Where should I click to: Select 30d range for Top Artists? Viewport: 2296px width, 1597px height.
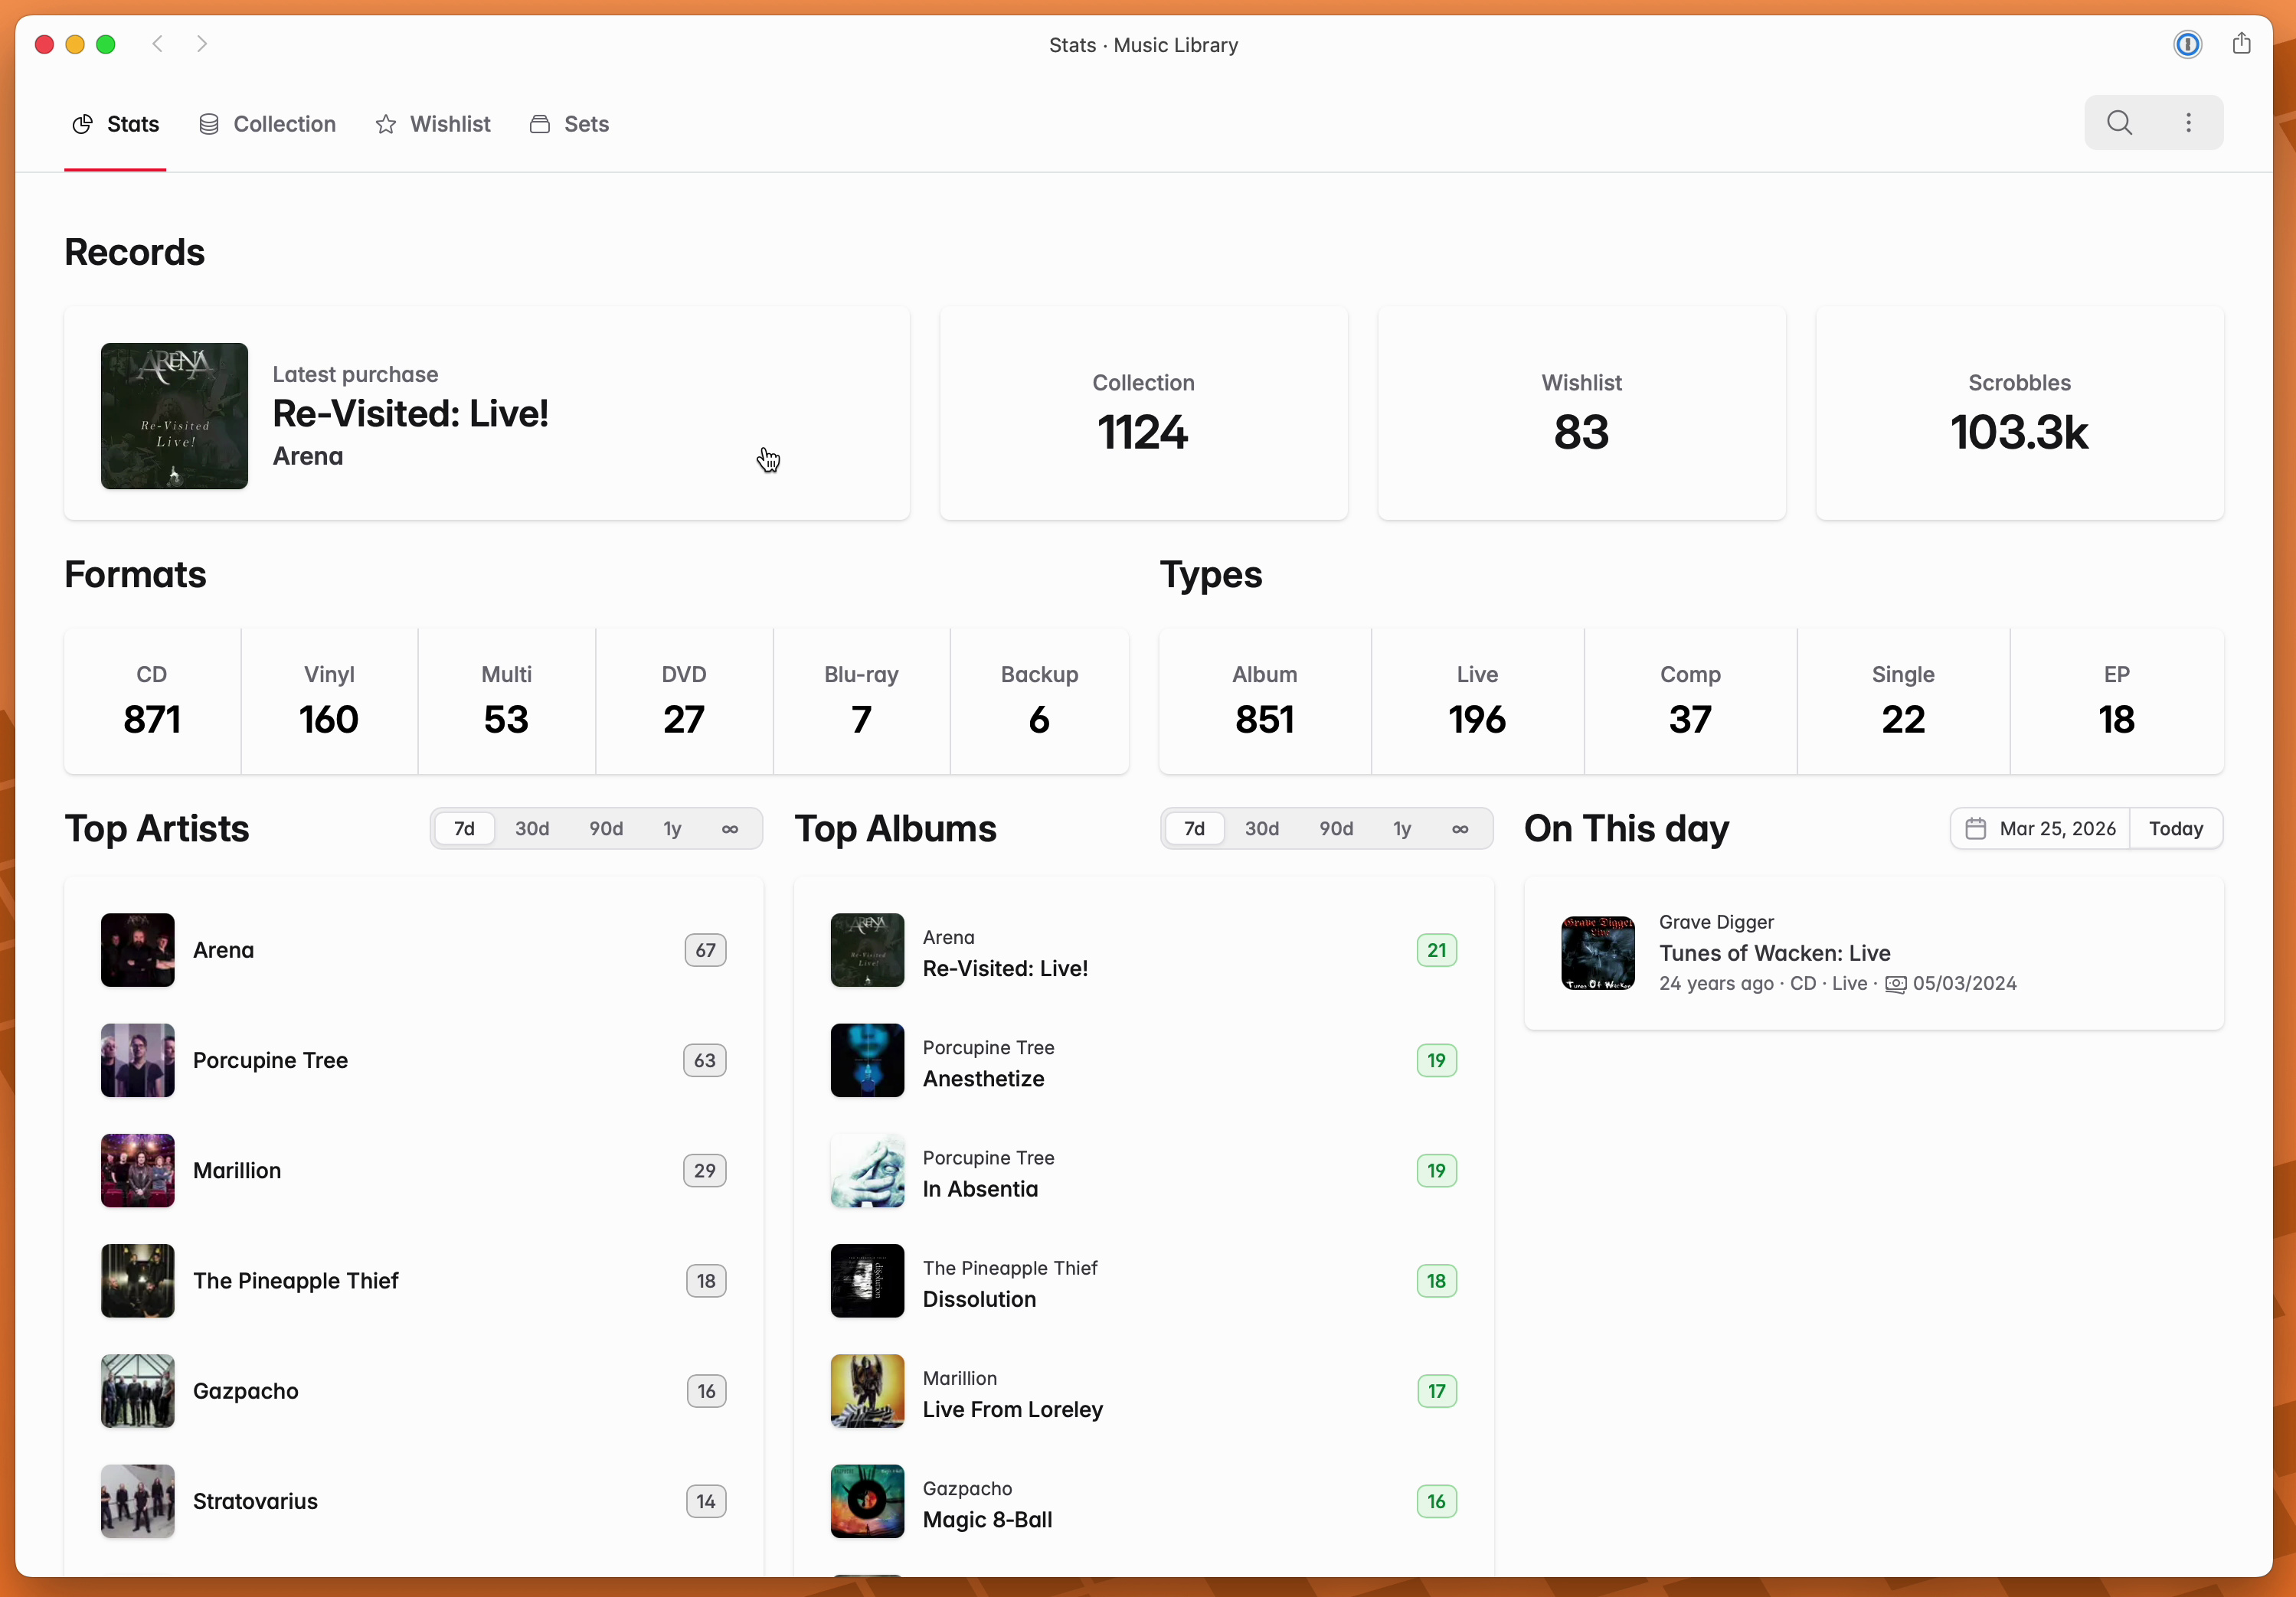click(x=532, y=828)
